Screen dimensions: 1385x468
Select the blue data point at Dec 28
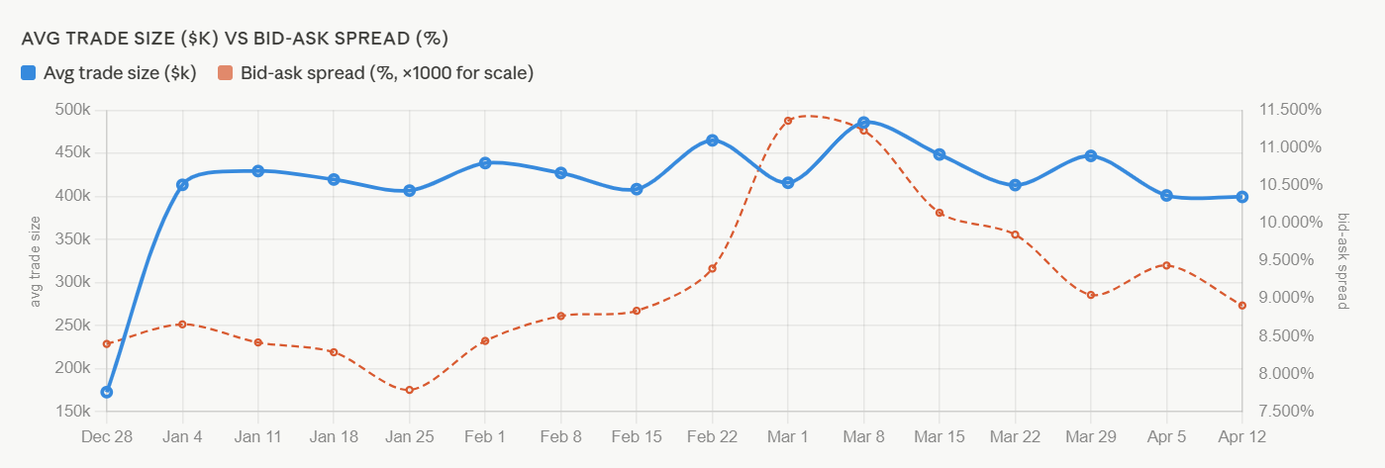coord(107,392)
